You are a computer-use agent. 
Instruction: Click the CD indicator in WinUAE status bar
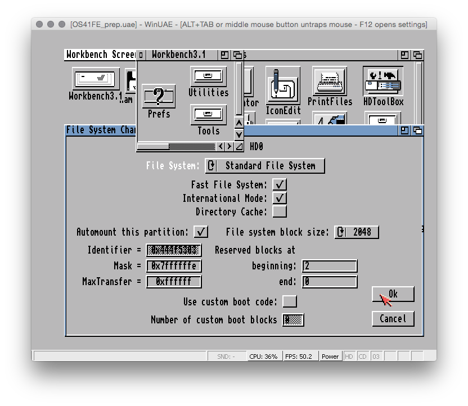363,356
